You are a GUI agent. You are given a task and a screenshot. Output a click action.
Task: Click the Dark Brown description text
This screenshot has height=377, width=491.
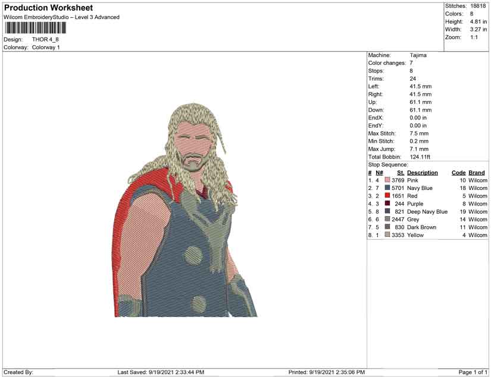tap(421, 227)
